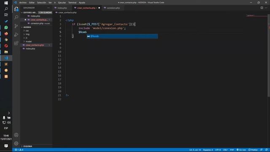
Task: Open Firefox from the taskbar
Action: [6, 34]
